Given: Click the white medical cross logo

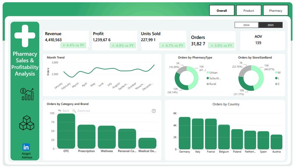Looking at the screenshot, I should pyautogui.click(x=25, y=36).
